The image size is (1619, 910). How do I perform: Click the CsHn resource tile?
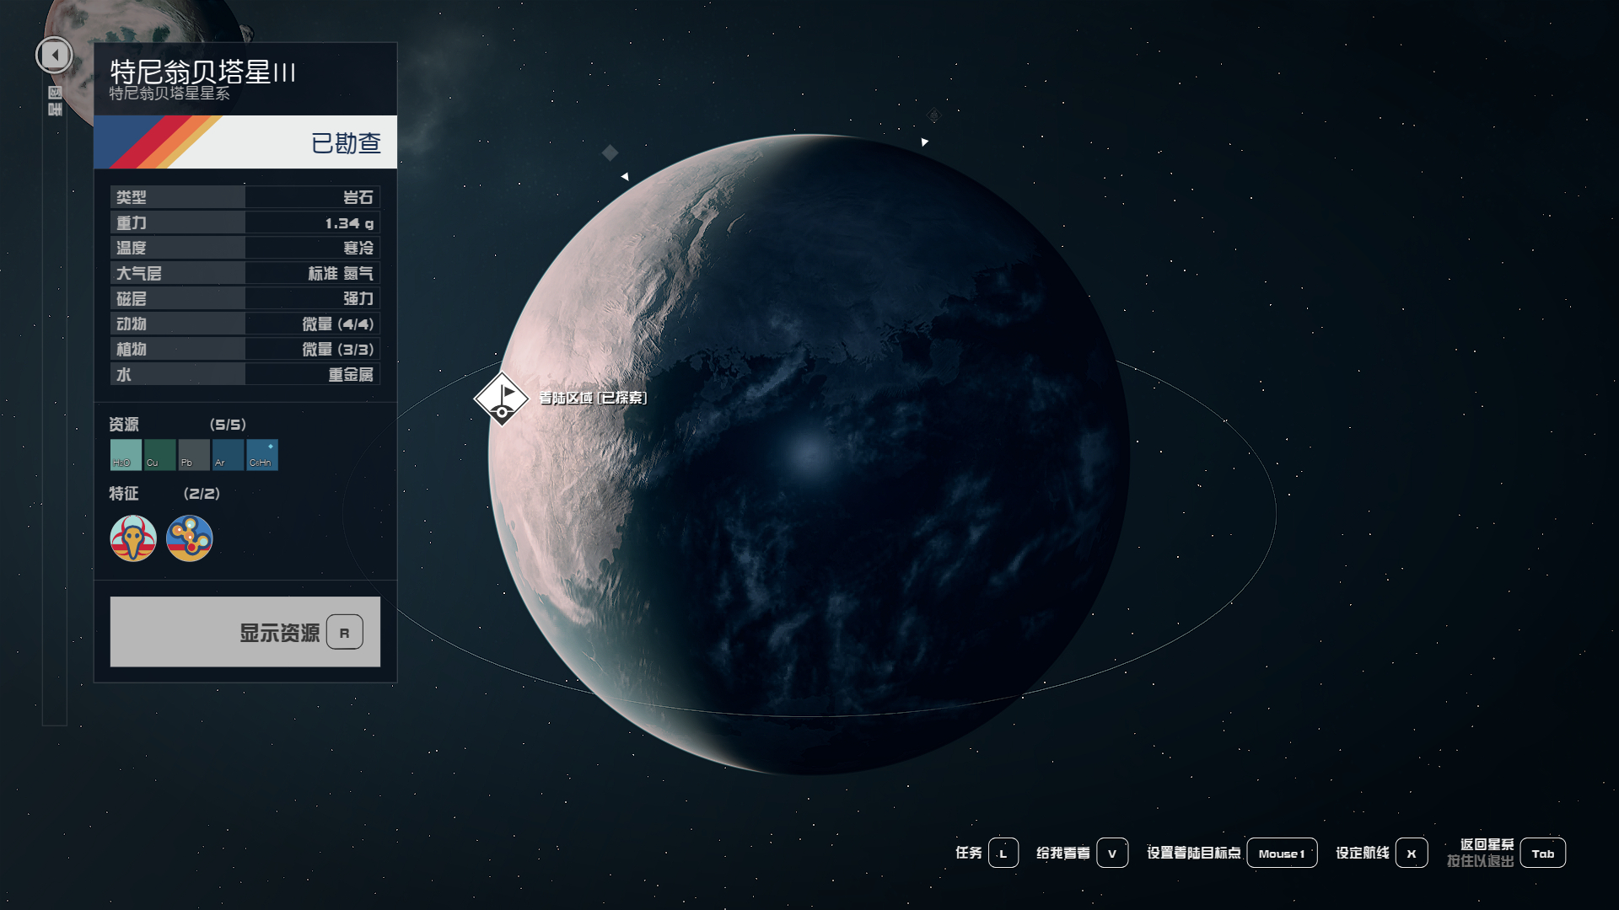(x=262, y=455)
